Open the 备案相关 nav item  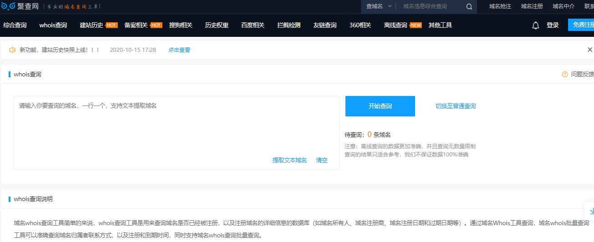[136, 25]
